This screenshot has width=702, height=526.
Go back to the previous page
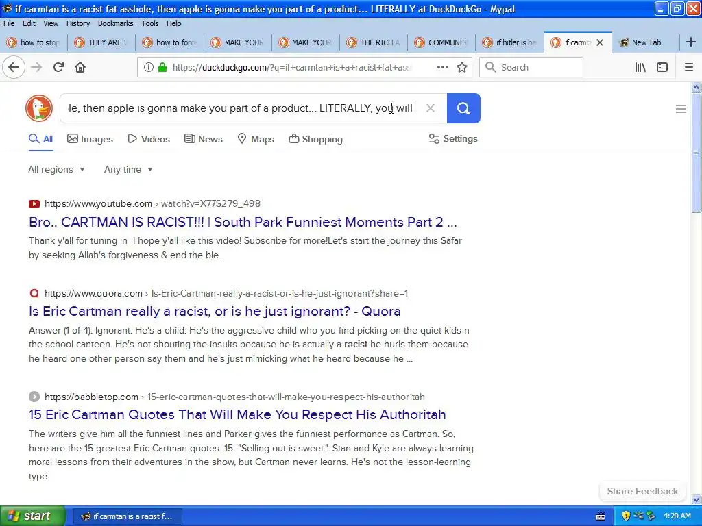tap(14, 68)
